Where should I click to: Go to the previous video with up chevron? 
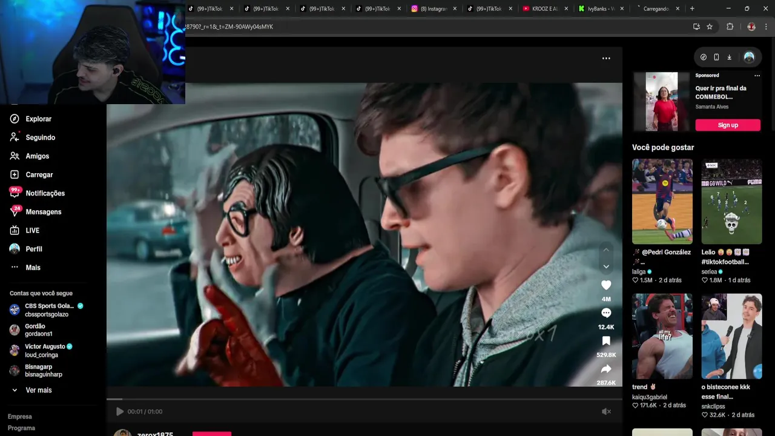[x=606, y=249]
